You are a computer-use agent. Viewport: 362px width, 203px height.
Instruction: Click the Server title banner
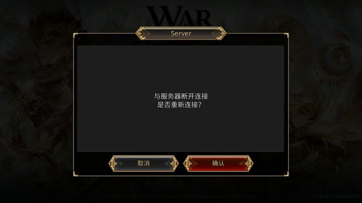click(181, 34)
